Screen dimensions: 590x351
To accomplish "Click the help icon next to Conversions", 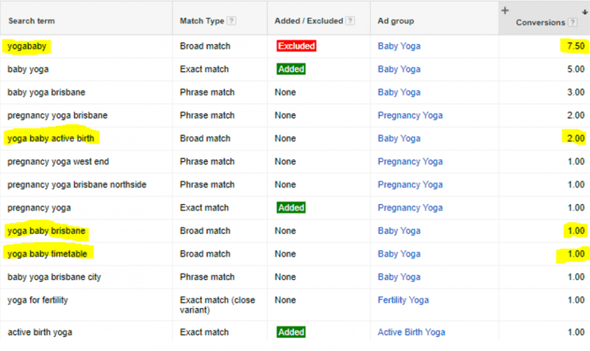I will [x=573, y=23].
